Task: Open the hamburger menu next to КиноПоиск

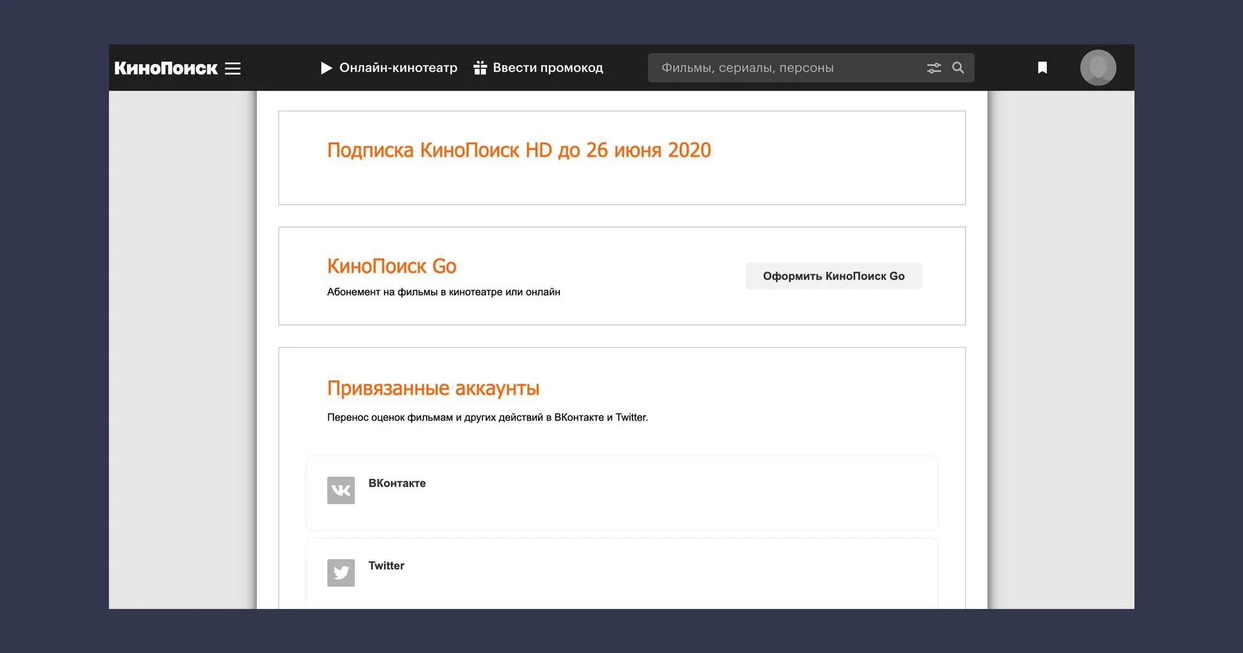Action: [233, 68]
